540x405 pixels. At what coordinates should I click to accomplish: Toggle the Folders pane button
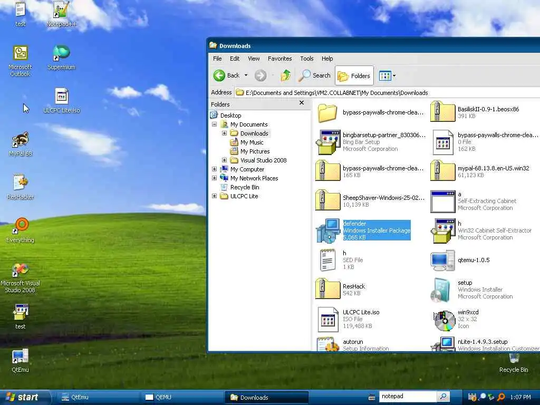tap(354, 75)
